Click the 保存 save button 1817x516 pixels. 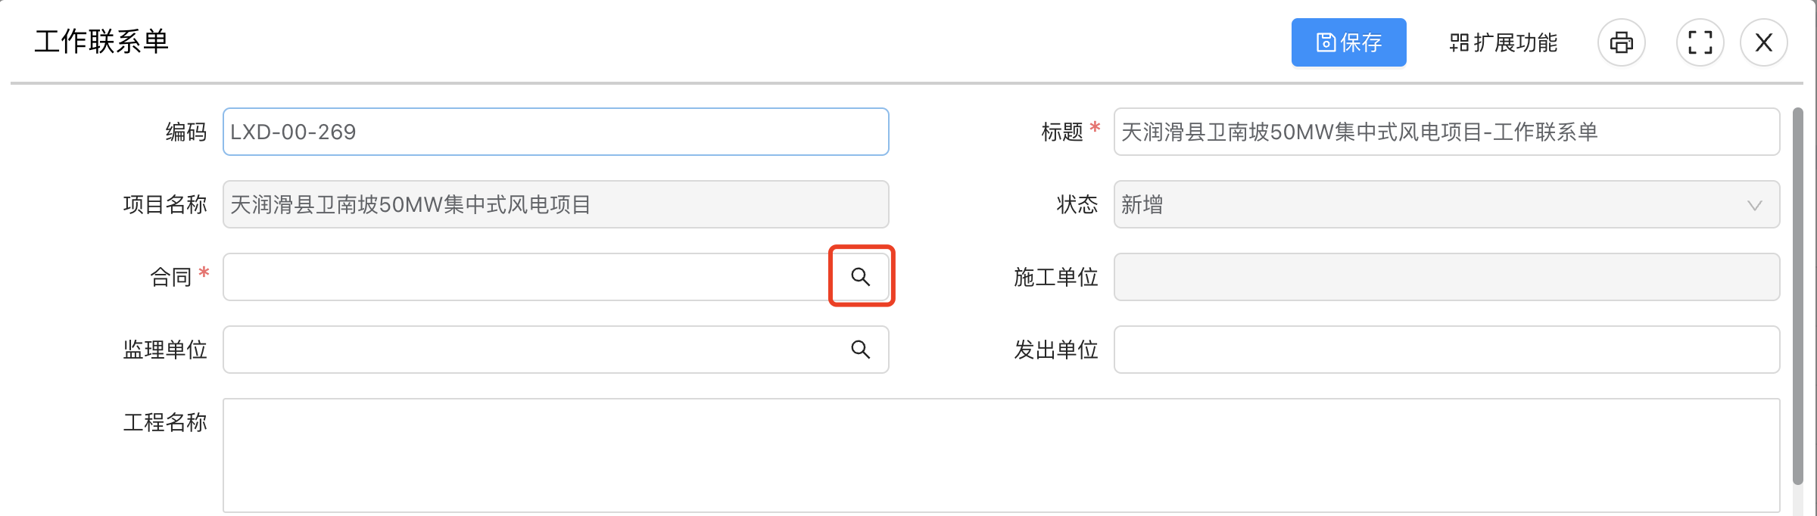point(1348,42)
